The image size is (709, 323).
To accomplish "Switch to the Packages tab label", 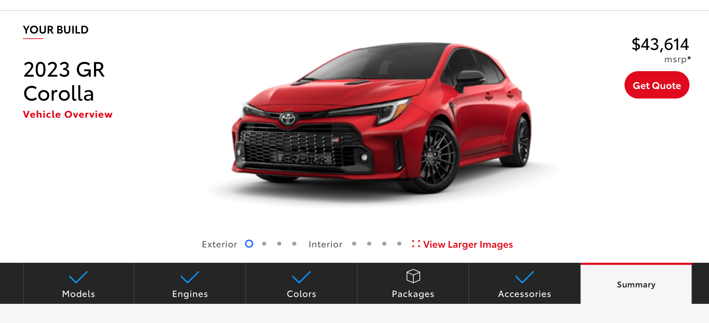I will coord(413,294).
